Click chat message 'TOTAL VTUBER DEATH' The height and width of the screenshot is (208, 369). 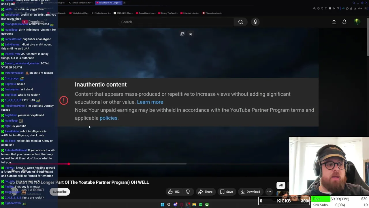pos(25,65)
